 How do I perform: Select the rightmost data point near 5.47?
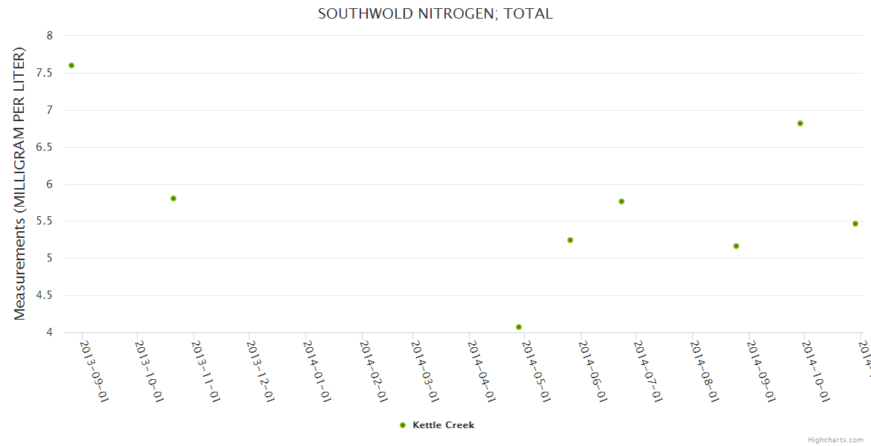[855, 224]
